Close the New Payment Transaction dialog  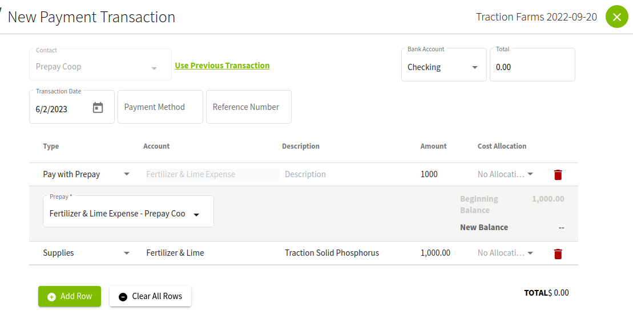point(617,17)
